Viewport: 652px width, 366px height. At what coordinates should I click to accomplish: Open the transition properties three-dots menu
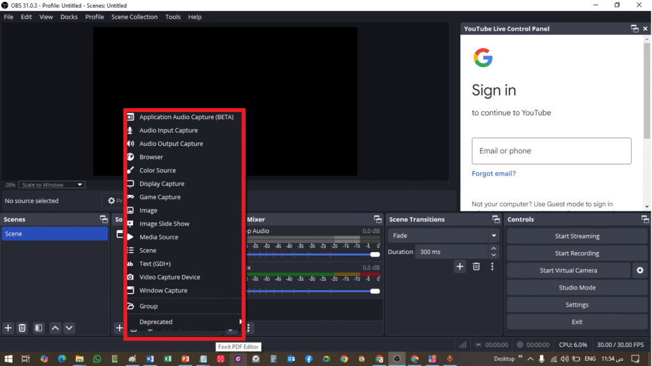[492, 267]
